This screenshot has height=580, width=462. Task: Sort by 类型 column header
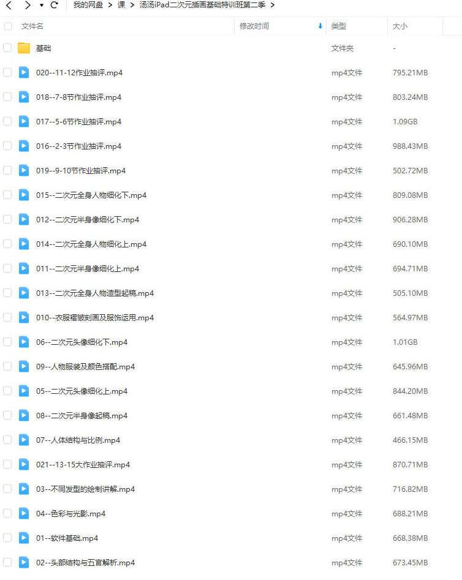tap(338, 26)
